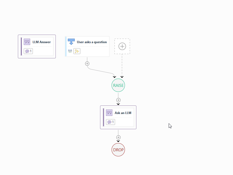
Task: Add a node via dashed placeholder plus
Action: (122, 46)
